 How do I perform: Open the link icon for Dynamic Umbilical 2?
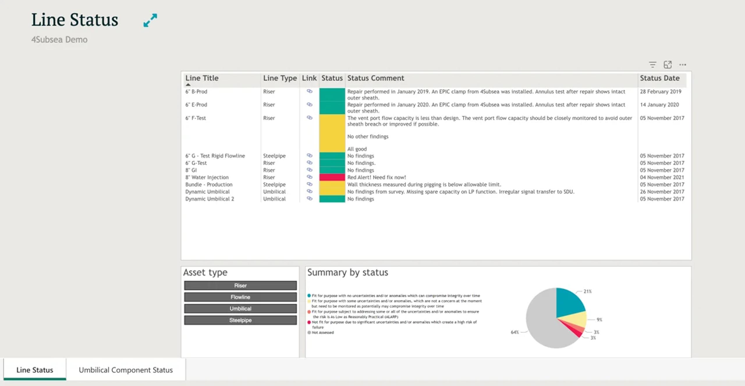pos(309,199)
